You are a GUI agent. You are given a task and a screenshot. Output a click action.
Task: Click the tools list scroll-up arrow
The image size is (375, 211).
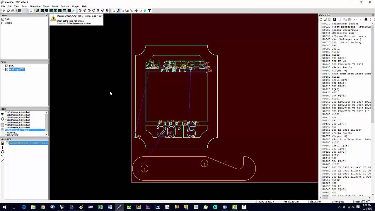(46, 113)
